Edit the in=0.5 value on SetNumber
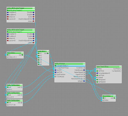Screen dimensions: 128x116 pyautogui.click(x=10, y=97)
